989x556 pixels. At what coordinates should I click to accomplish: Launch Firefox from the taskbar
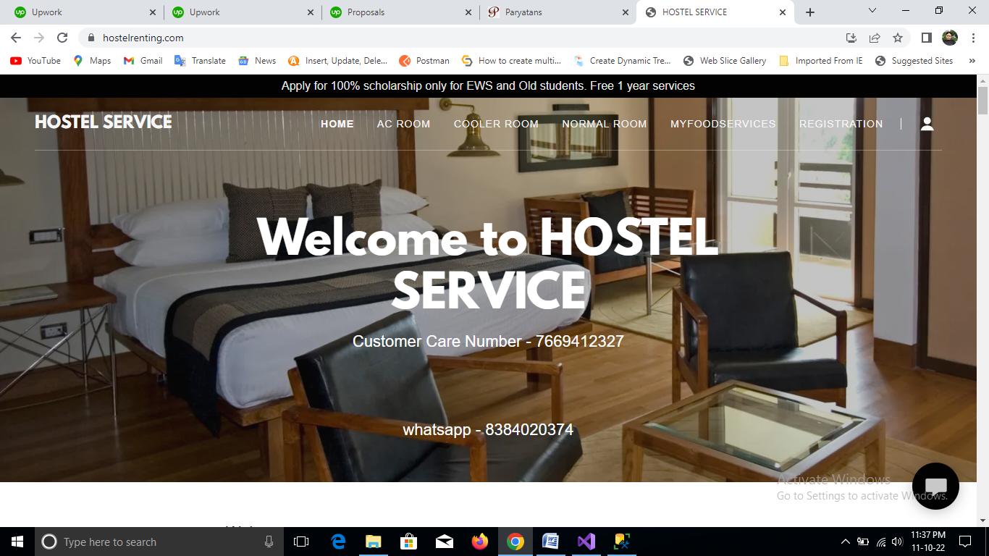(x=479, y=542)
